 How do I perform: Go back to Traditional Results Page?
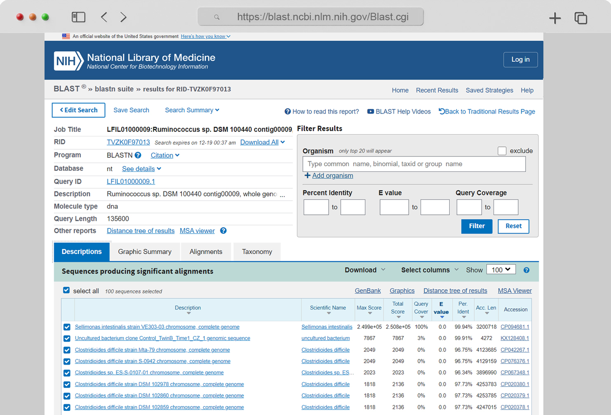coord(487,112)
